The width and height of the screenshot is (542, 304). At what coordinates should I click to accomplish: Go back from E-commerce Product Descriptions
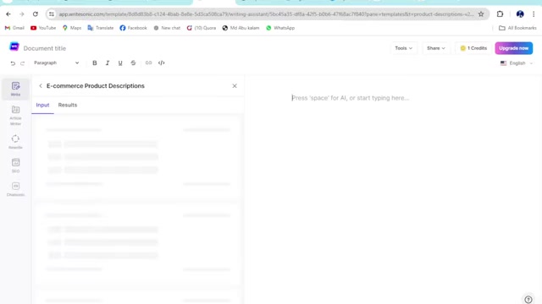pyautogui.click(x=41, y=86)
